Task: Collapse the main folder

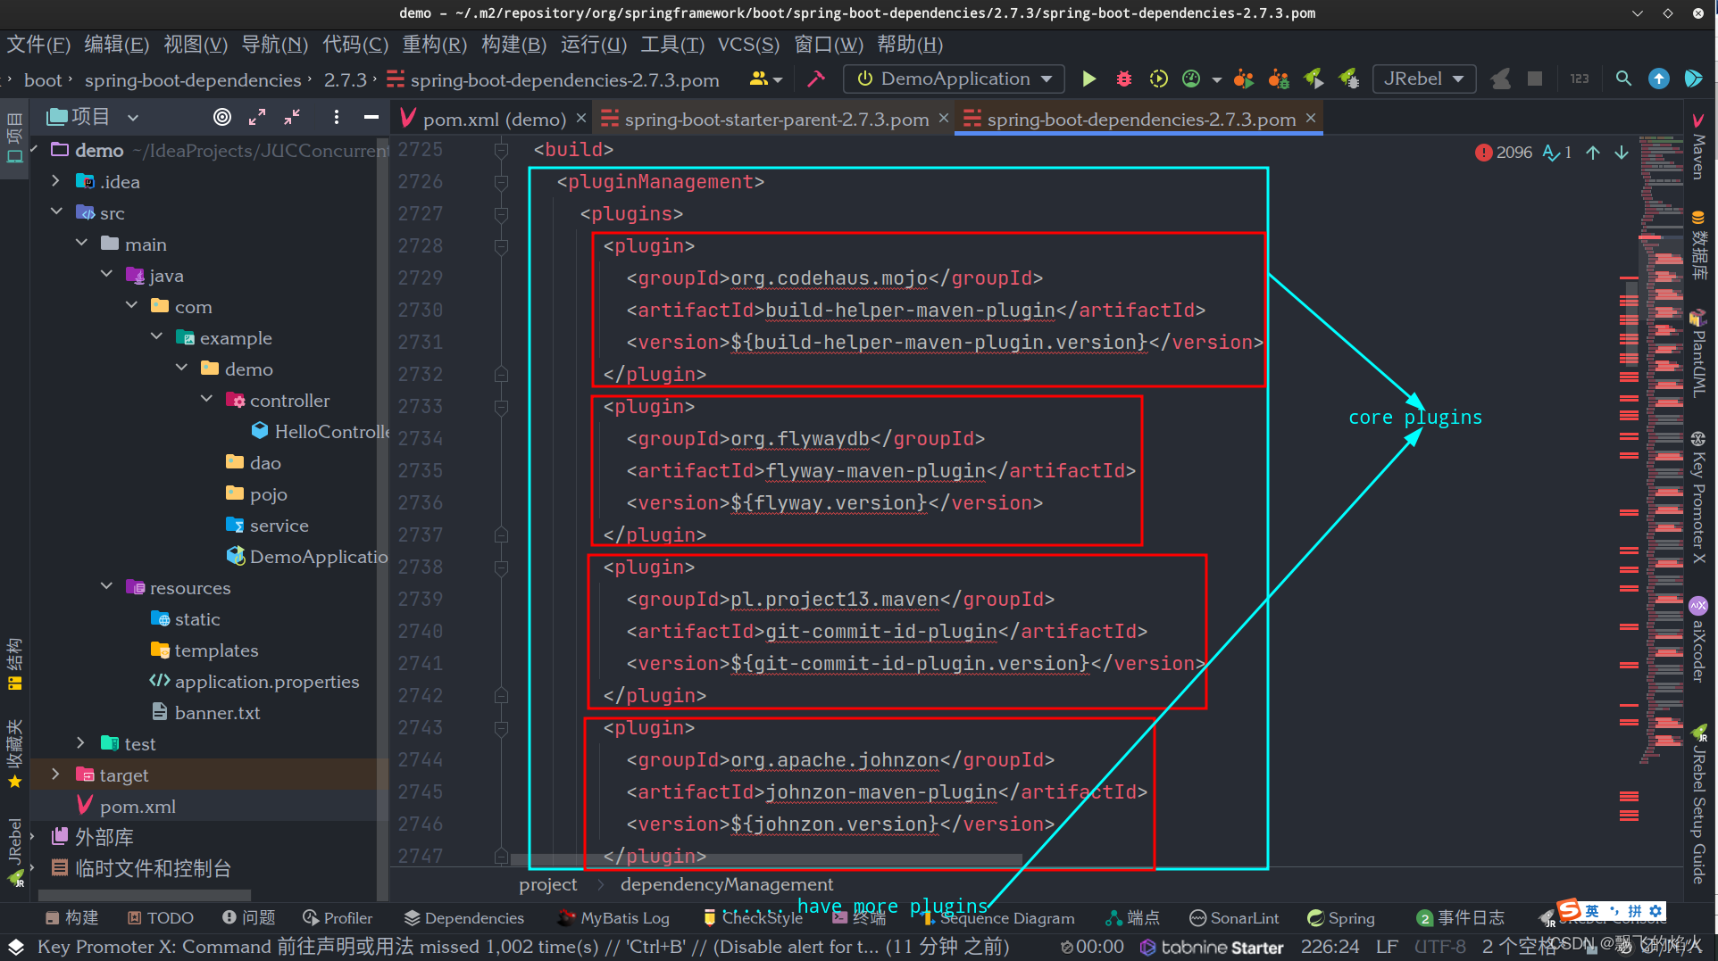Action: click(81, 244)
